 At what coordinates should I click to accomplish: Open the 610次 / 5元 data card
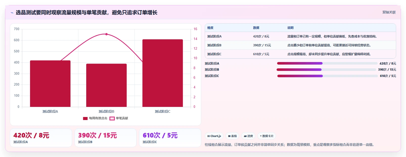tap(170, 138)
